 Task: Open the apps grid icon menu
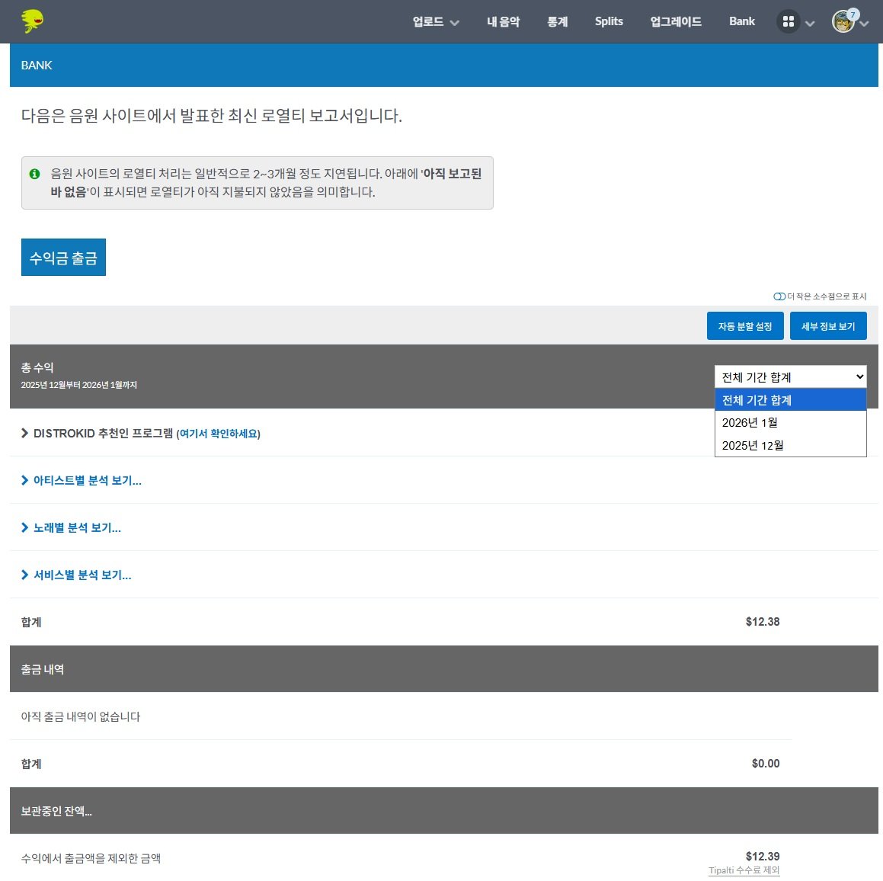(x=788, y=21)
